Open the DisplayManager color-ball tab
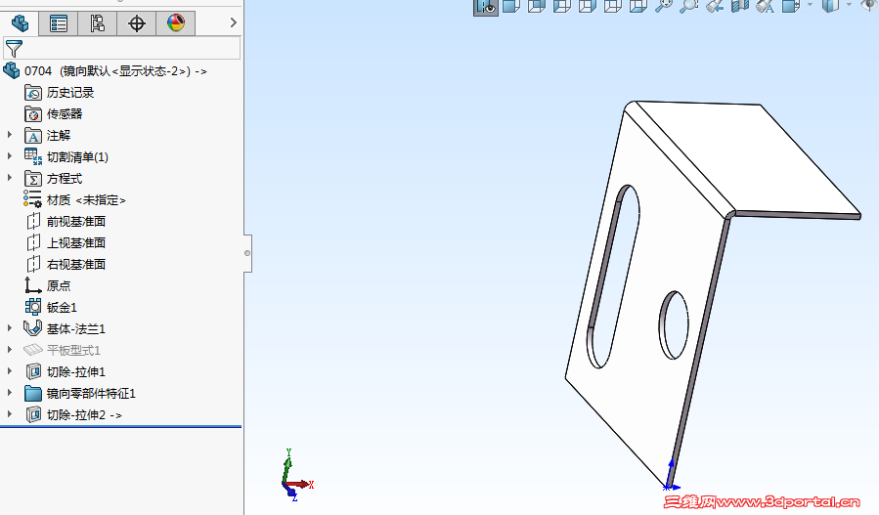The width and height of the screenshot is (879, 515). point(175,23)
